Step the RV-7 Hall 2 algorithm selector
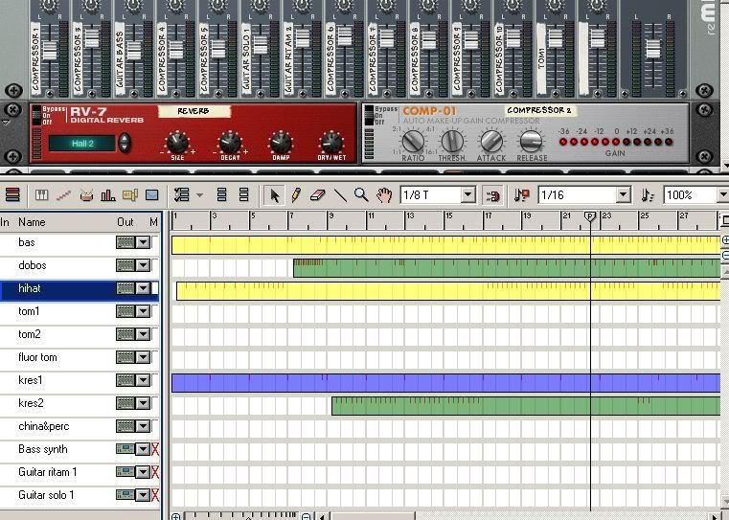The width and height of the screenshot is (729, 520). coord(125,143)
